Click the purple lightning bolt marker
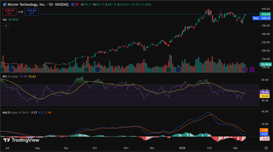The height and width of the screenshot is (152, 273). [245, 70]
